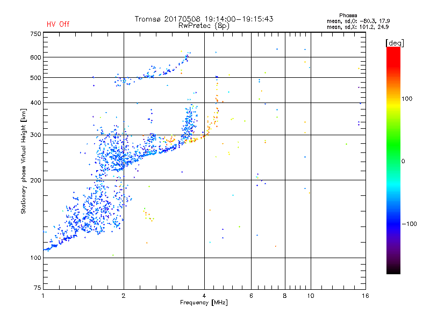Screen dimensions: 430x322
Task: Click the 'Stationary phase Virtual Height [km]' axis title
Action: 24,162
